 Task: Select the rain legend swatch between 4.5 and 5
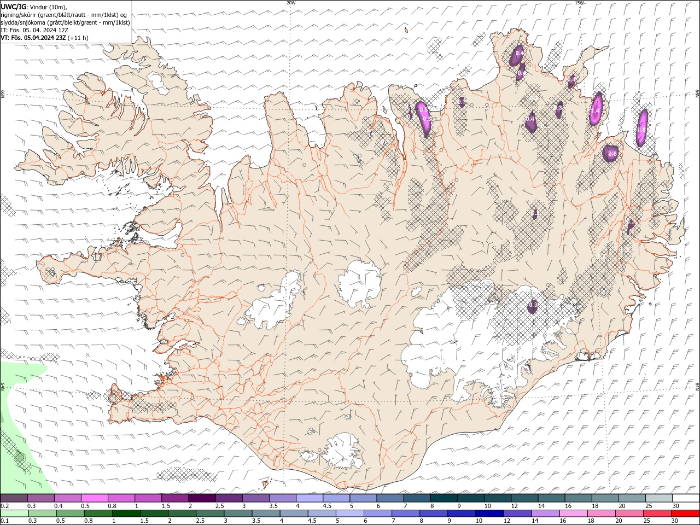click(x=322, y=514)
